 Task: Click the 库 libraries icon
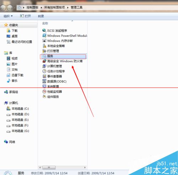pos(6,53)
